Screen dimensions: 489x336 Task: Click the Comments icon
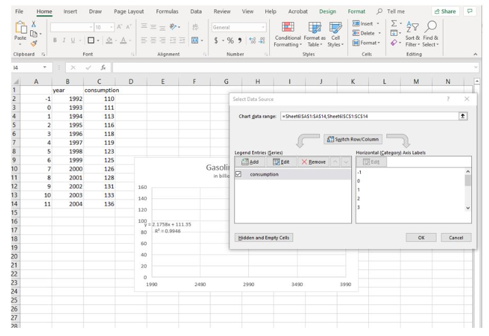tap(469, 11)
